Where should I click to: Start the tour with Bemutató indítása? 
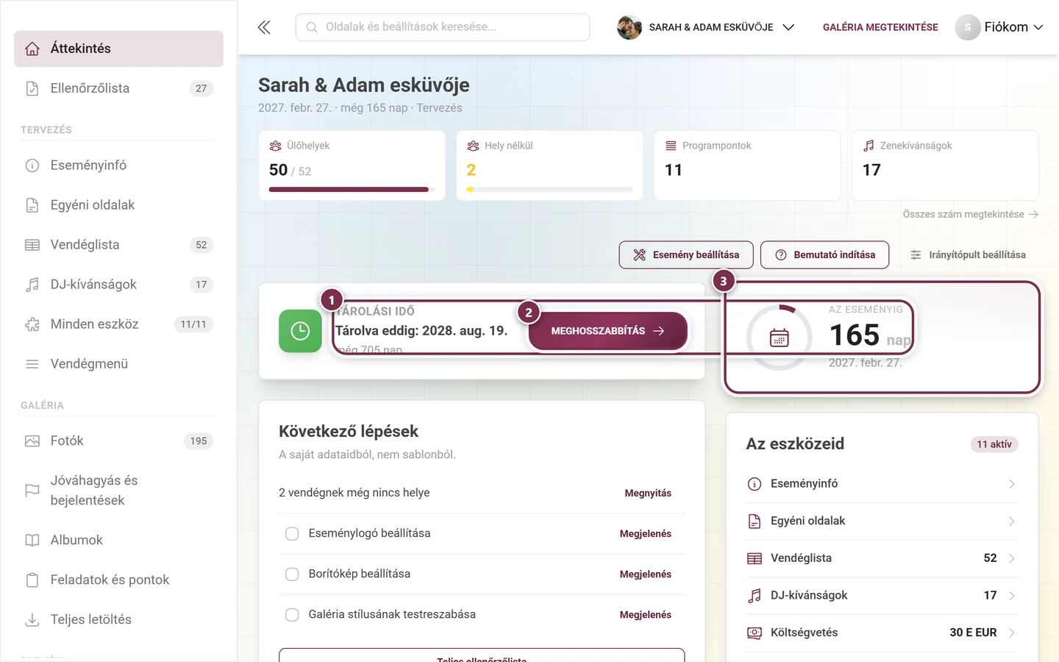point(824,255)
